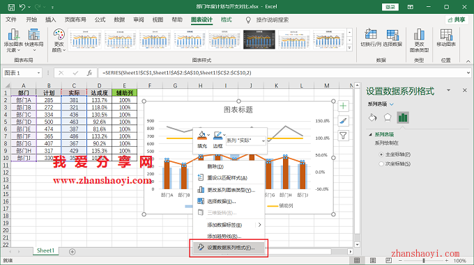This screenshot has height=265, width=474.
Task: Click the Chart Elements plus button
Action: tap(343, 106)
